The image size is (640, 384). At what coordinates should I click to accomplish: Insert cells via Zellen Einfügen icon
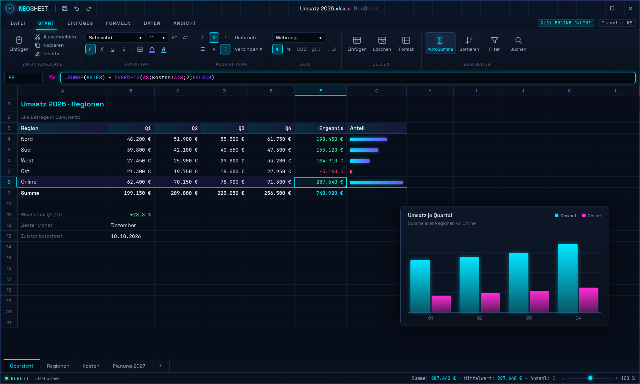pos(357,43)
